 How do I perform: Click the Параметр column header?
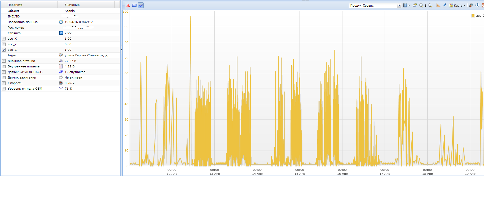(29, 5)
